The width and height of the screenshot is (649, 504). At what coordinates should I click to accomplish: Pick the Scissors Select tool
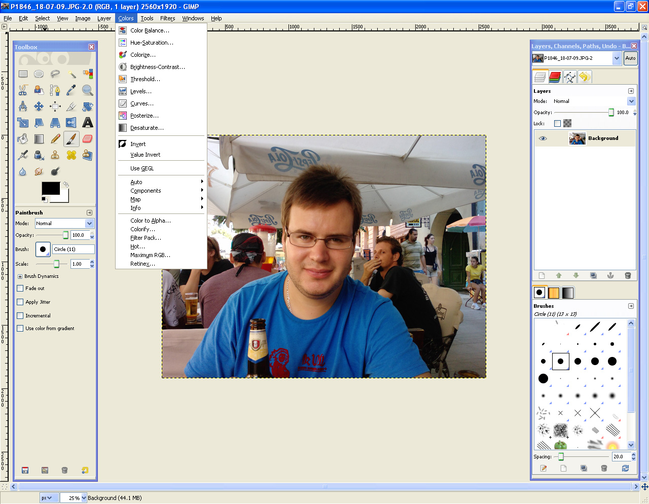coord(23,90)
